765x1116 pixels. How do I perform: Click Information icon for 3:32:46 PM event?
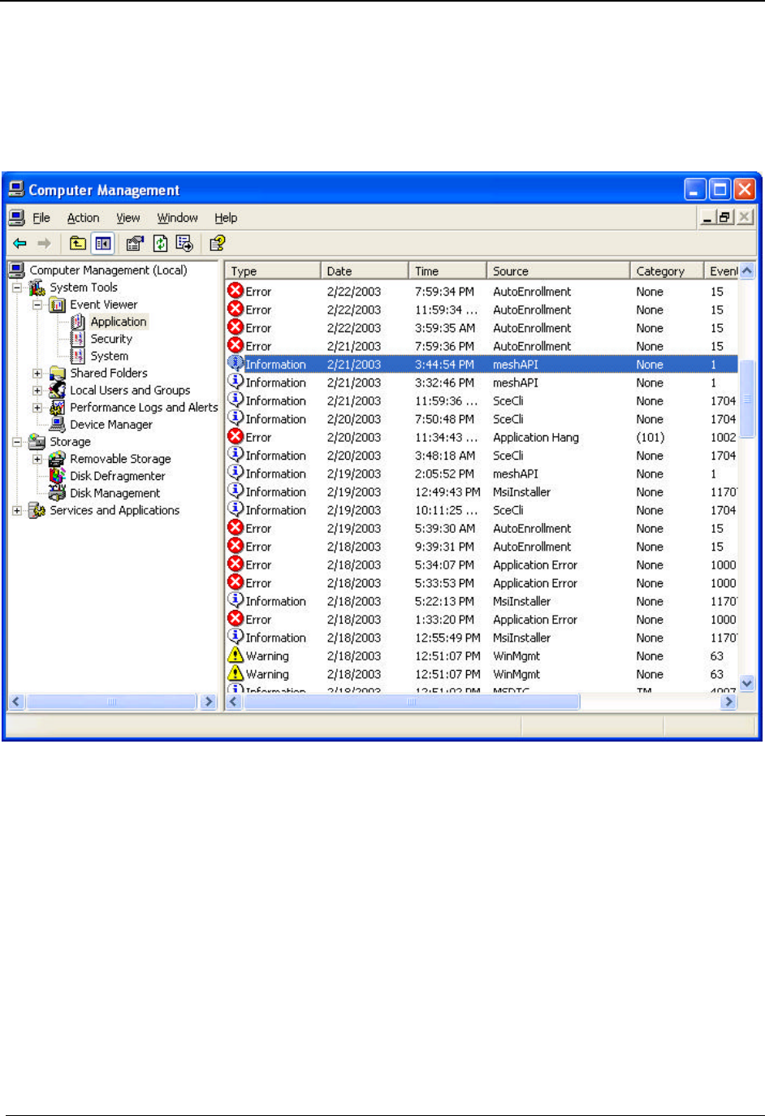click(236, 382)
